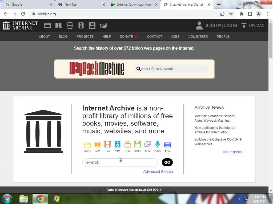
Task: Open the Software floppy icon in top bar
Action: (92, 25)
